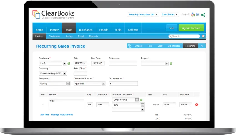Image resolution: width=236 pixels, height=135 pixels.
Task: Click the Recurring Sales Invoice heading
Action: pyautogui.click(x=61, y=46)
